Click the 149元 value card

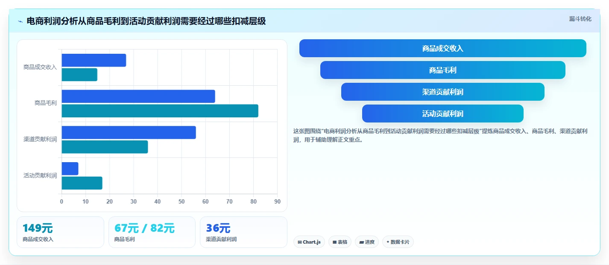(60, 232)
